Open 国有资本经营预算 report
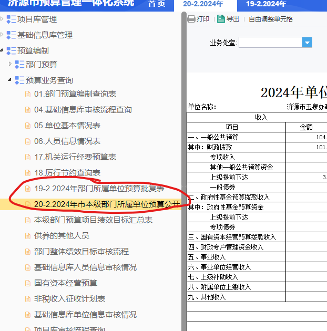Viewport: 327px width, 331px height. pos(66,283)
